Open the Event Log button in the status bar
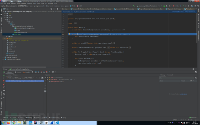Viewport: 200px width, 125px height. 193,117
